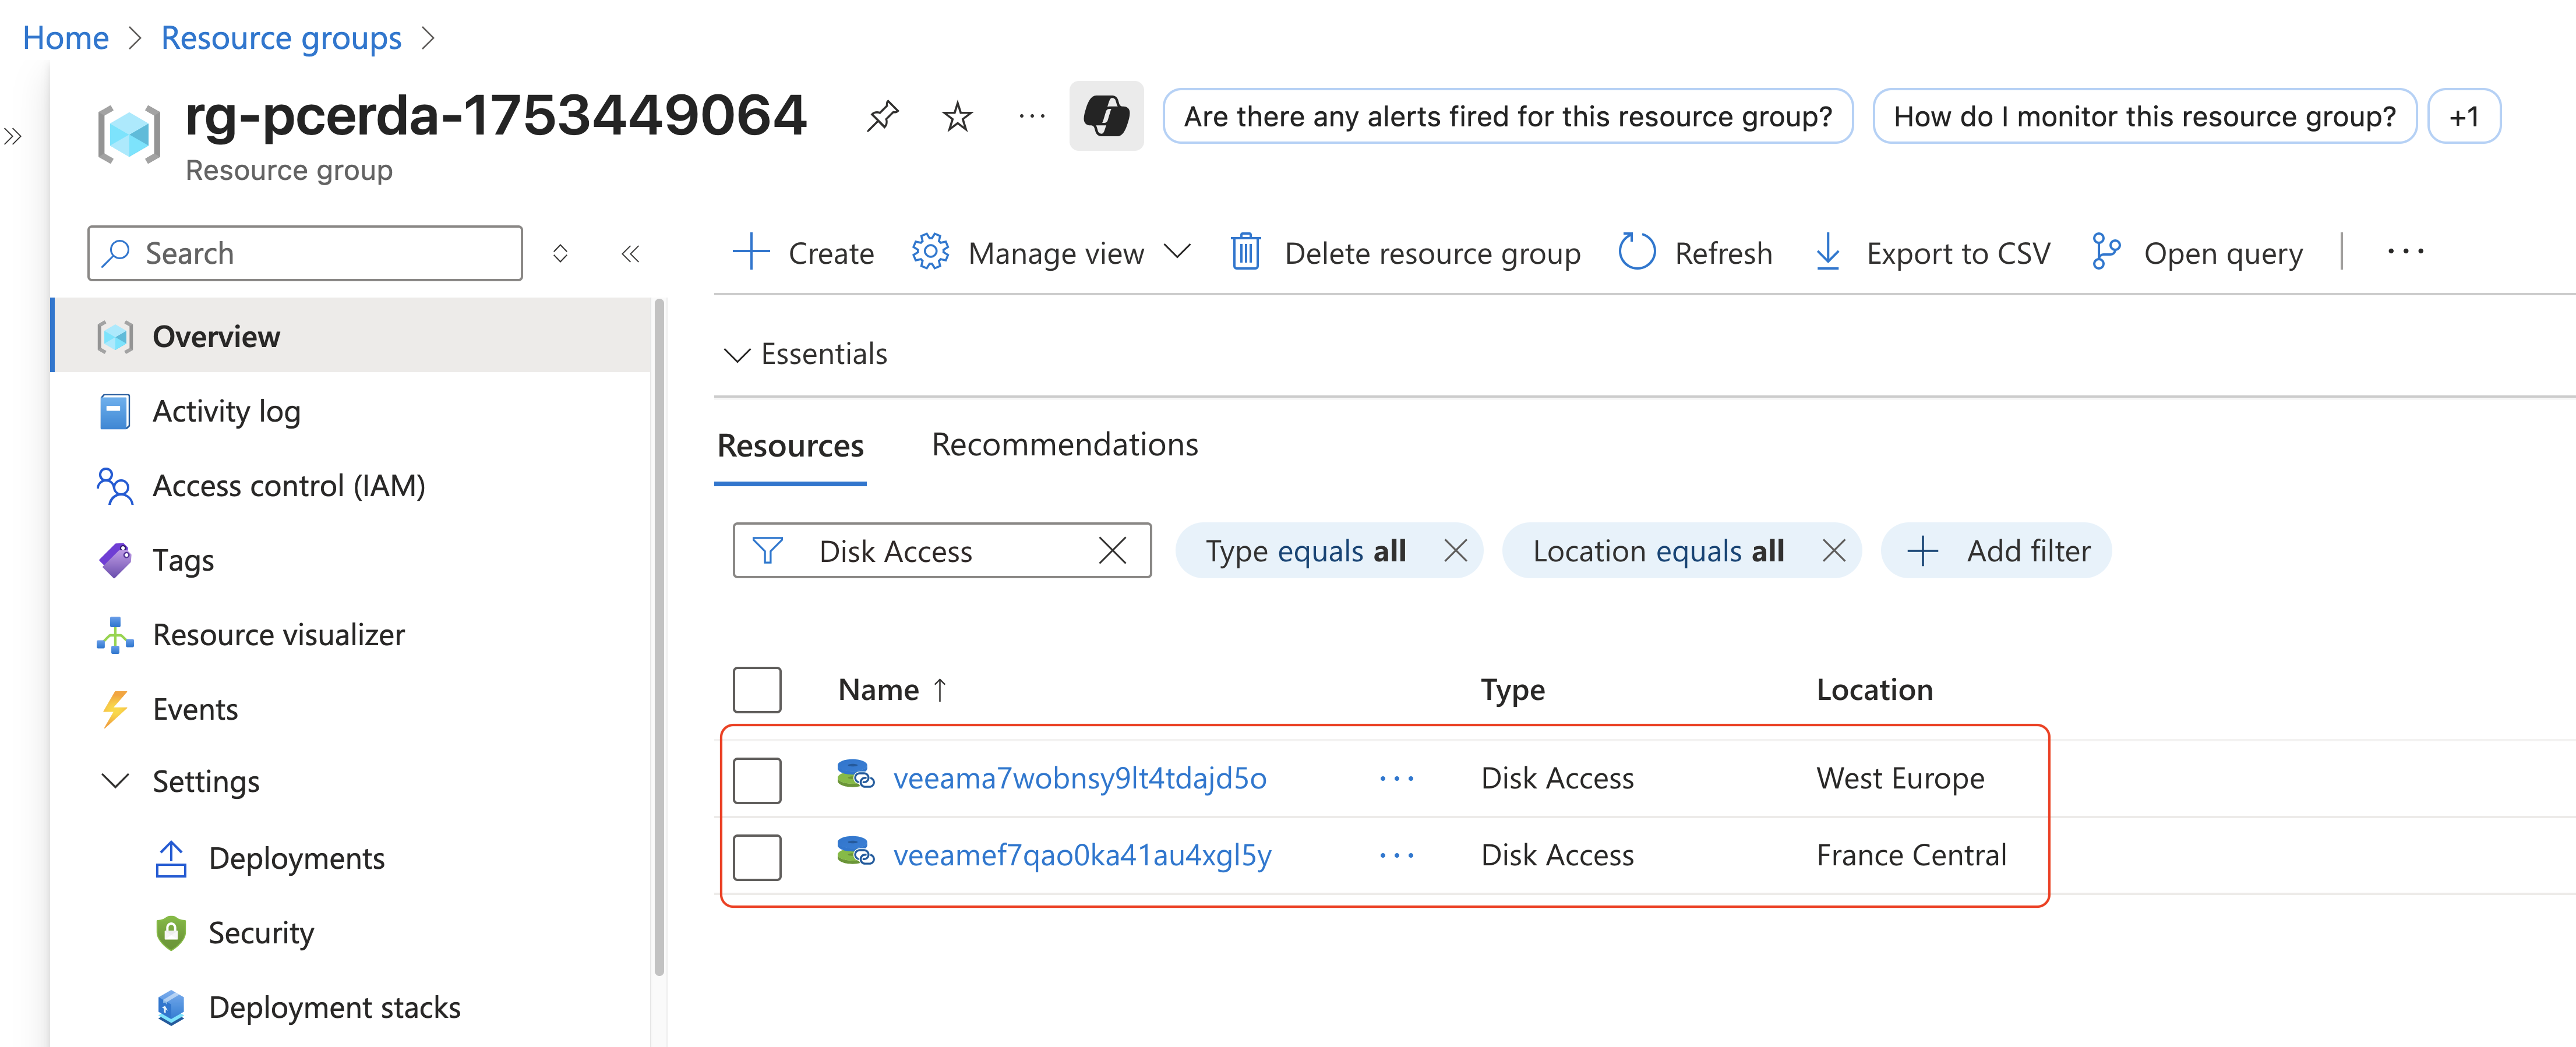Open row menu for veeama7wobnsy9lt4tdajd5o
The height and width of the screenshot is (1047, 2576).
1397,778
